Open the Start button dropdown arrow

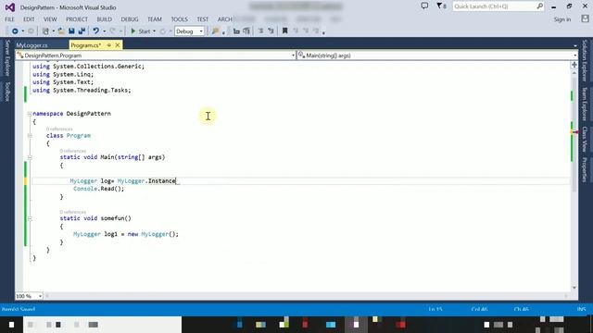tap(155, 31)
